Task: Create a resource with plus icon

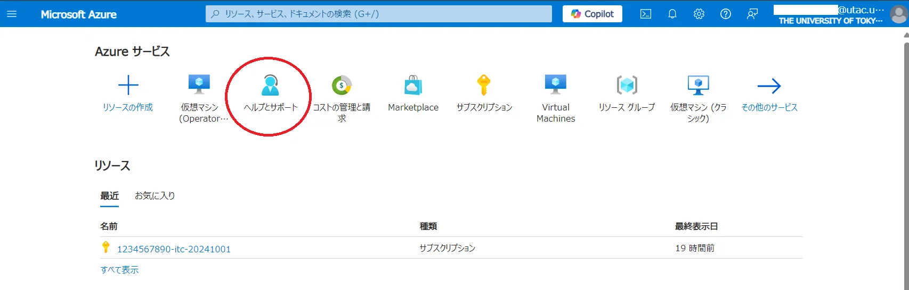Action: coord(128,86)
